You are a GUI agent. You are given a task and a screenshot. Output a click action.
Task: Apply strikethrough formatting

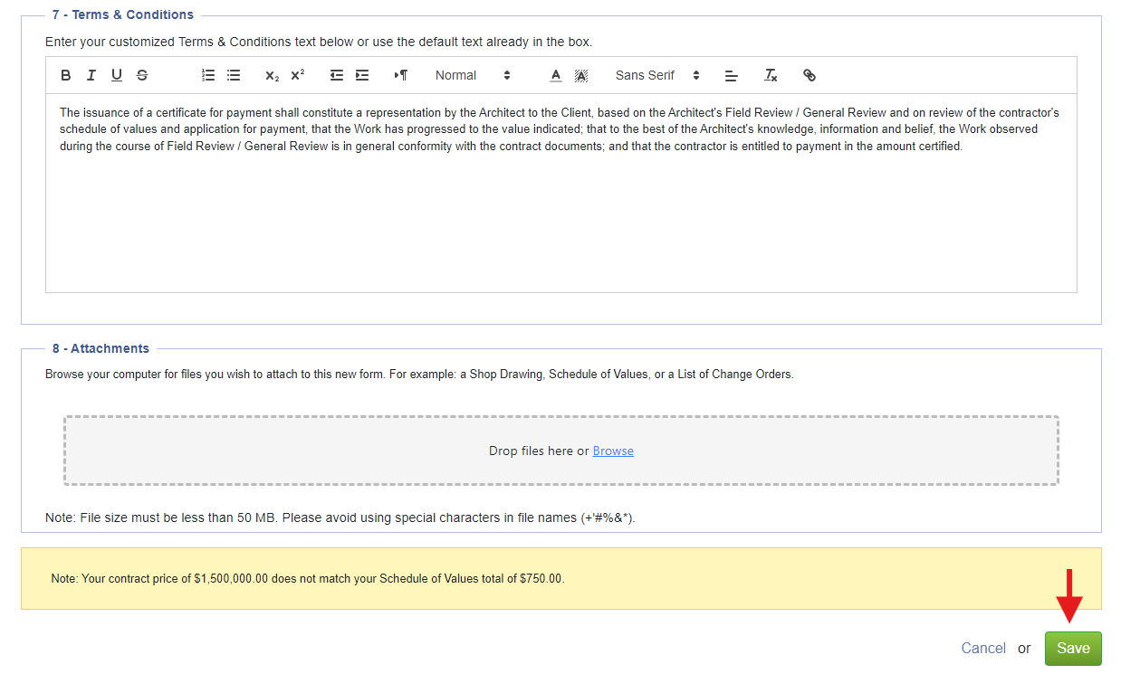(142, 75)
